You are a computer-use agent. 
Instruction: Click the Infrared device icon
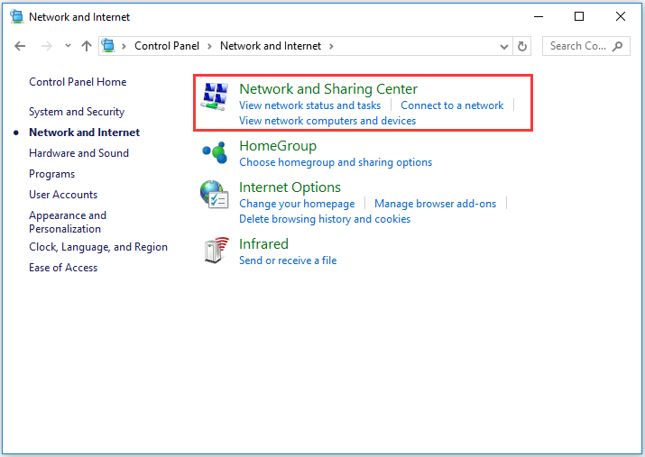pos(216,250)
